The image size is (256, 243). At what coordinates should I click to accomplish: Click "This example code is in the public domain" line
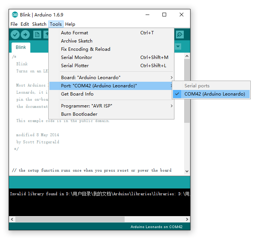(63, 121)
